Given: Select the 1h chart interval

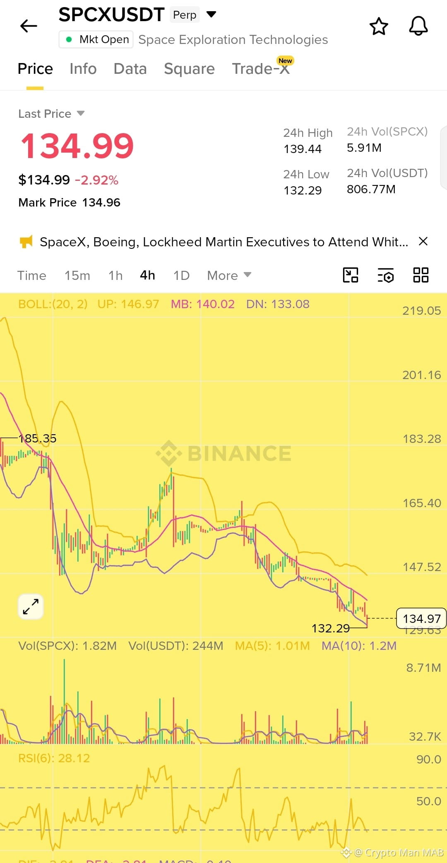Looking at the screenshot, I should [x=115, y=275].
